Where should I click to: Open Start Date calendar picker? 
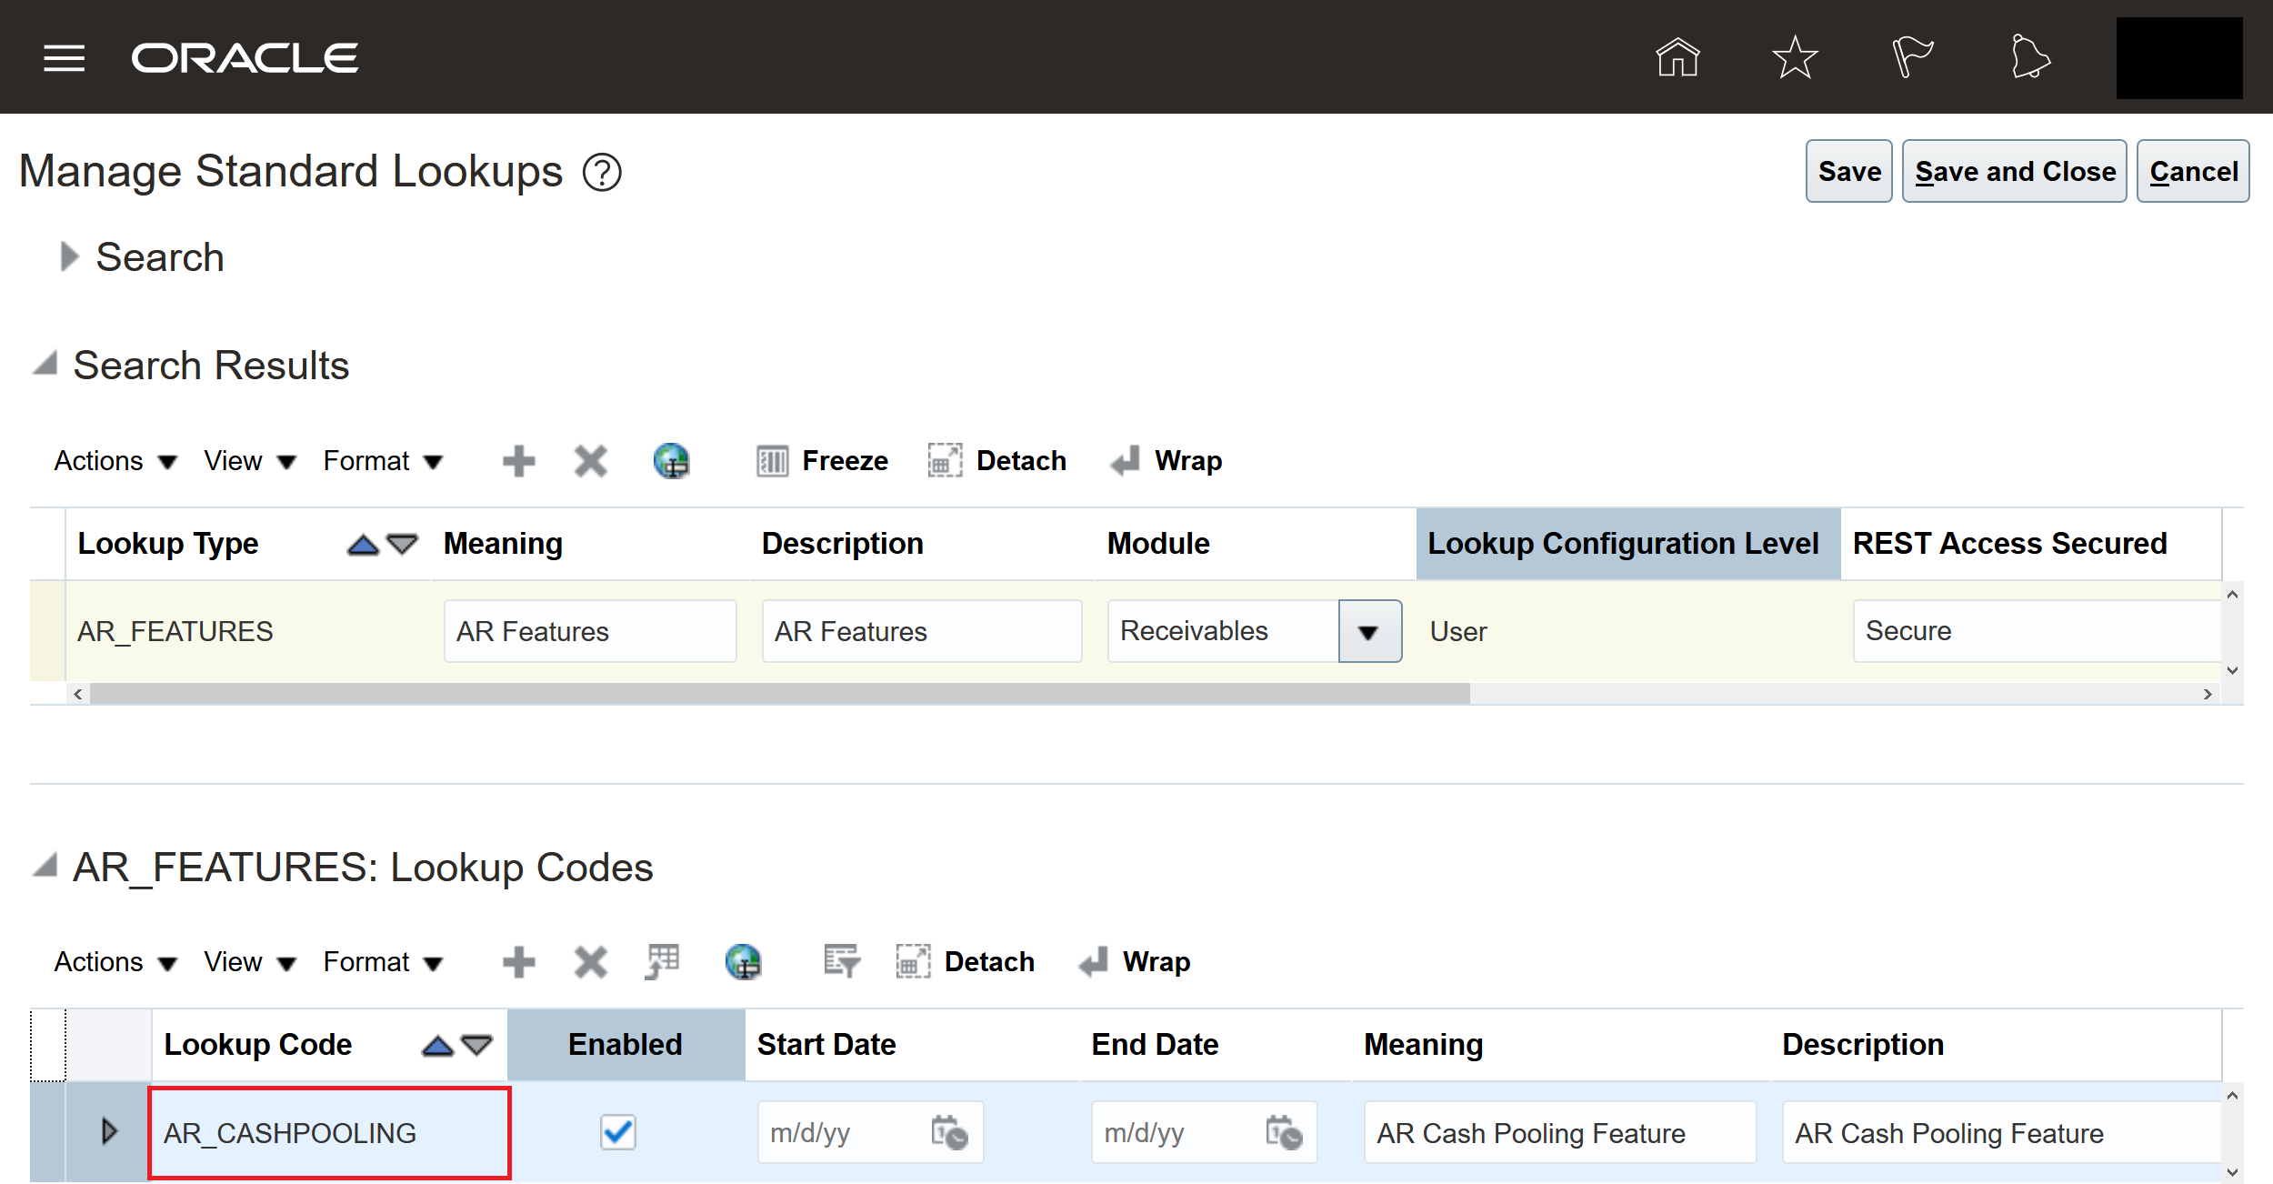pos(949,1133)
